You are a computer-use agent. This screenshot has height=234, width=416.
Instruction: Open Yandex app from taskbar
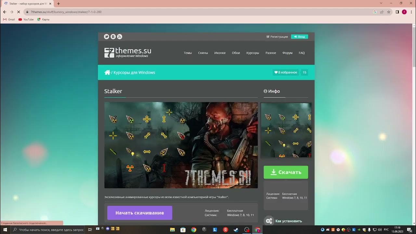(225, 230)
